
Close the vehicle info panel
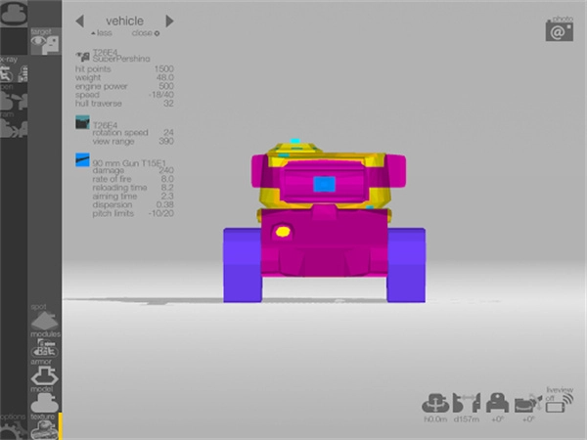point(148,32)
